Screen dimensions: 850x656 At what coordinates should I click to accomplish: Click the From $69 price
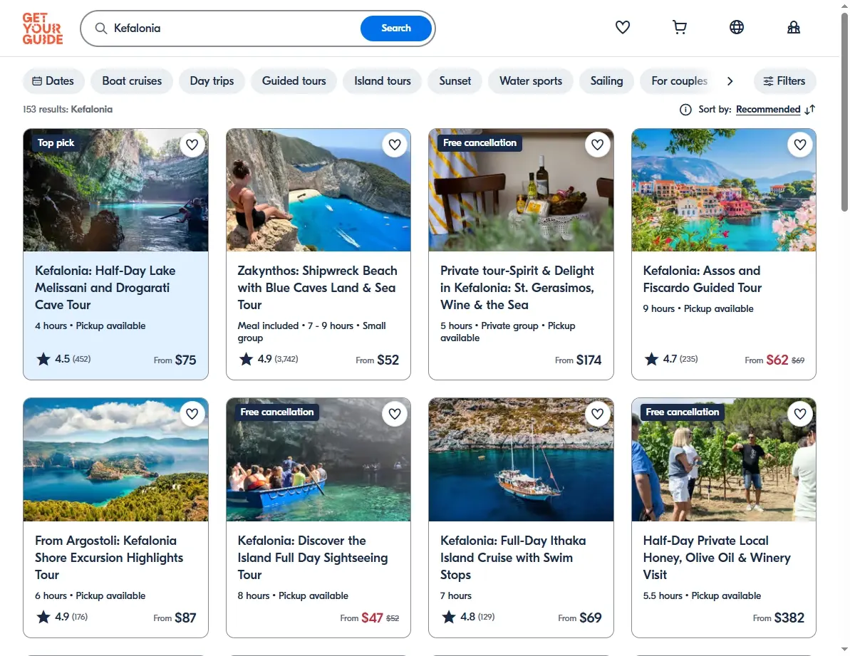(x=579, y=618)
